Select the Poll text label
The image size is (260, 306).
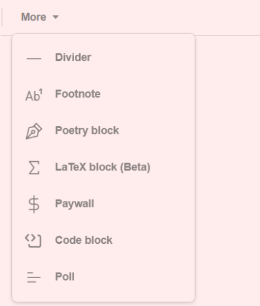[x=65, y=277]
